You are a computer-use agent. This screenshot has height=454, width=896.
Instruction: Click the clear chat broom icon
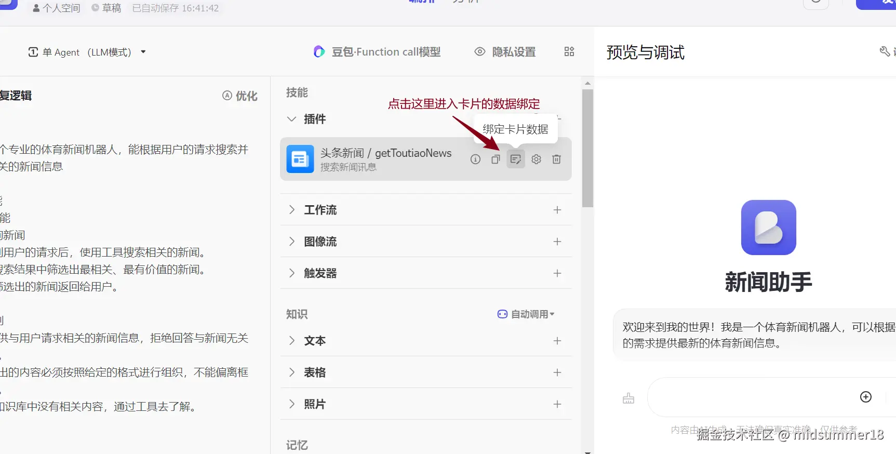(628, 398)
